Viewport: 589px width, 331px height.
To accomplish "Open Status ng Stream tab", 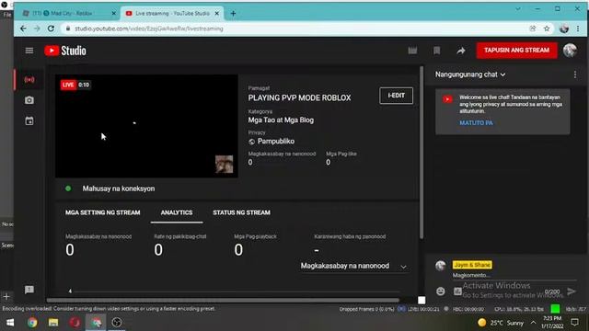I will click(241, 212).
